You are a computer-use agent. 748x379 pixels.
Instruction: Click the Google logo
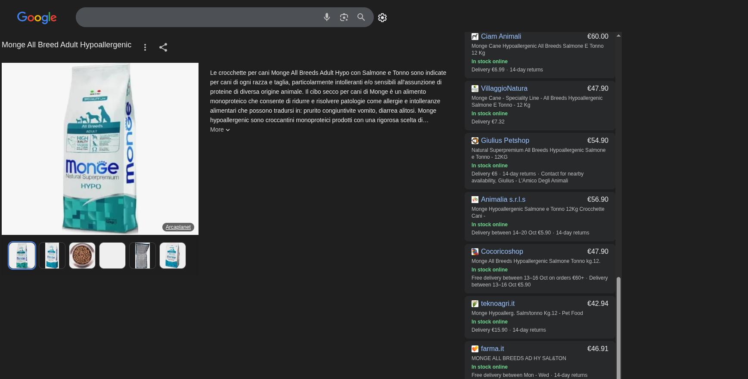[37, 17]
